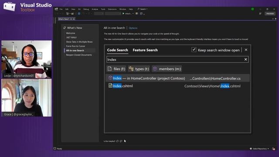Click the ...Controllers\HomeController.cs path
This screenshot has height=157, width=279.
point(215,78)
